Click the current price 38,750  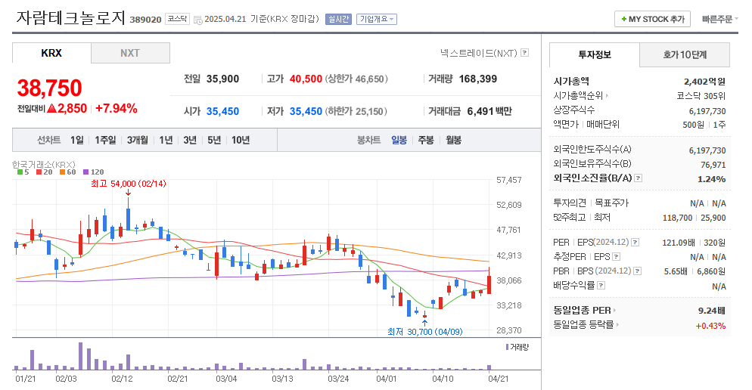(x=49, y=88)
